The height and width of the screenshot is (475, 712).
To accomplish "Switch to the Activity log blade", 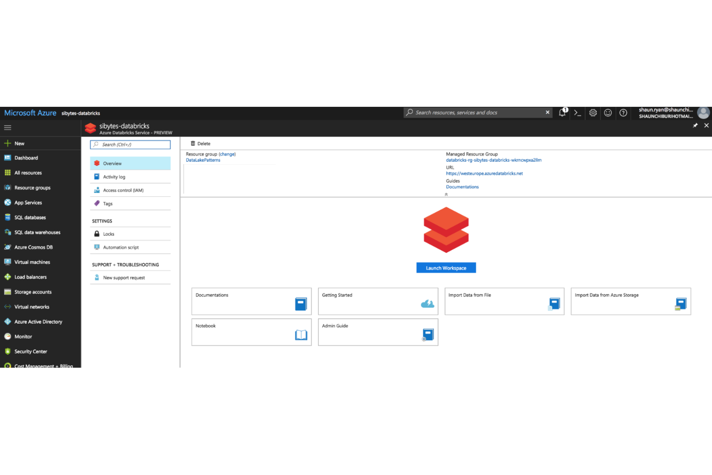I will [114, 177].
